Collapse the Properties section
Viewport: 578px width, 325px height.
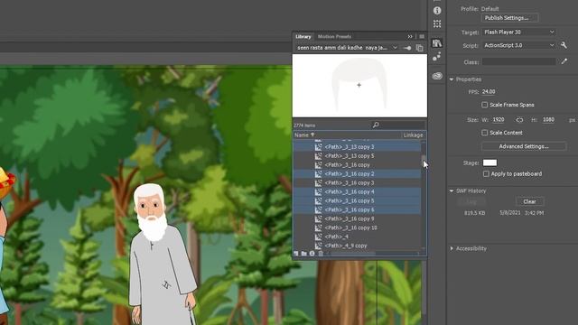452,79
